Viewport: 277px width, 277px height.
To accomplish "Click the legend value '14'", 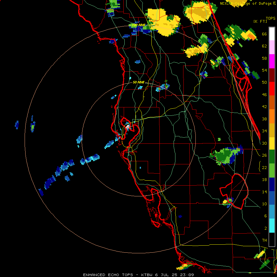I will click(x=264, y=192).
